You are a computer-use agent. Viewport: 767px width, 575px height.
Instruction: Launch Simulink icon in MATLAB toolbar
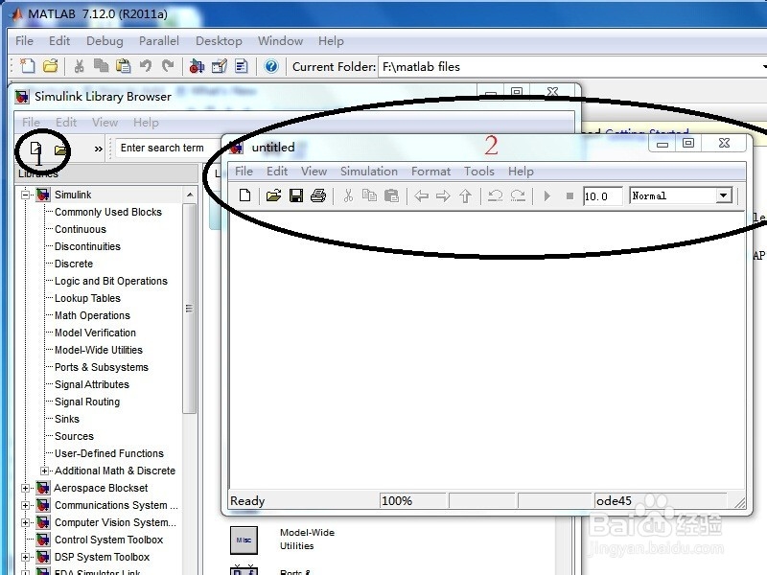click(197, 66)
